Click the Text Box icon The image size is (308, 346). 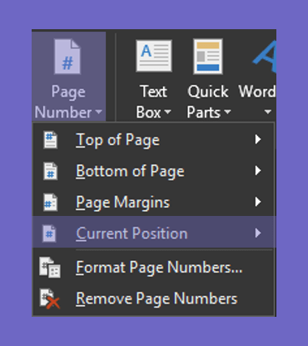[154, 56]
